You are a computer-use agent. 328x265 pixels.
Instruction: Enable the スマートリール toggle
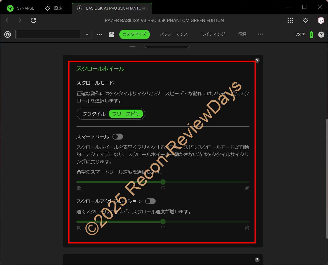(117, 137)
